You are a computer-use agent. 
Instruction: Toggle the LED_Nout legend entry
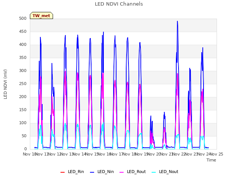165,172
